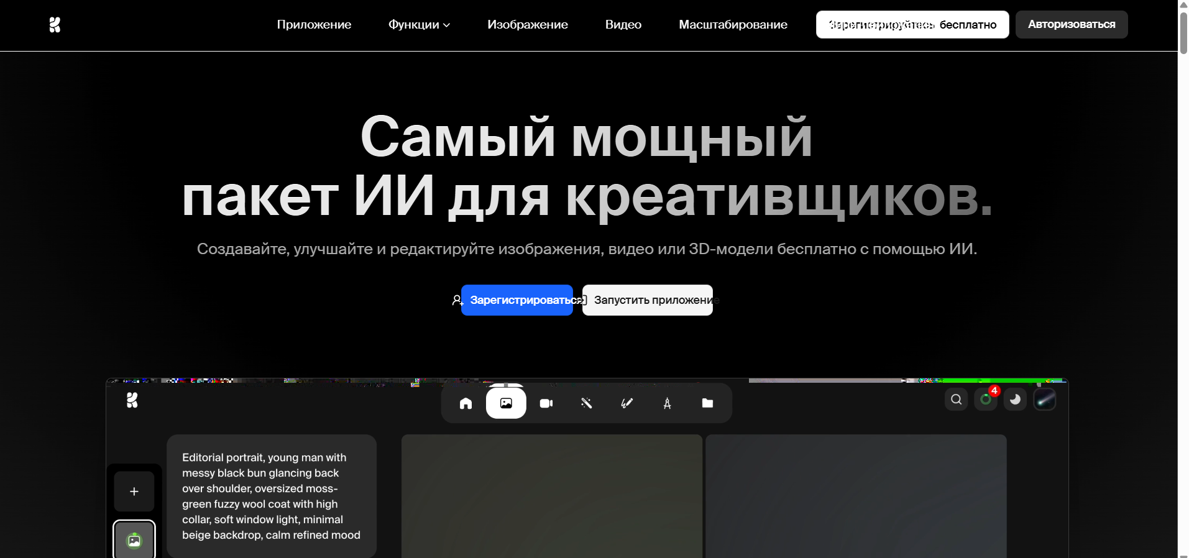Select the green image-session thumbnail in the sidebar
Image resolution: width=1189 pixels, height=558 pixels.
[134, 540]
